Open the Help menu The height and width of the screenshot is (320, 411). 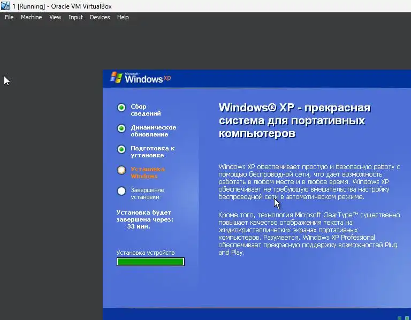tap(123, 17)
